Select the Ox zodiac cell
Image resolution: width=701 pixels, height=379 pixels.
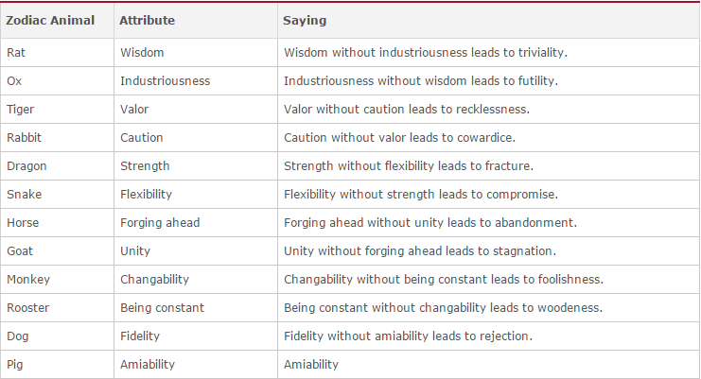[14, 81]
